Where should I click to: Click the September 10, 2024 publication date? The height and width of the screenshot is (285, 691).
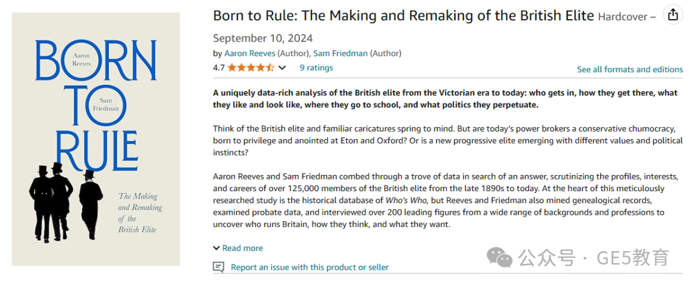pyautogui.click(x=263, y=38)
